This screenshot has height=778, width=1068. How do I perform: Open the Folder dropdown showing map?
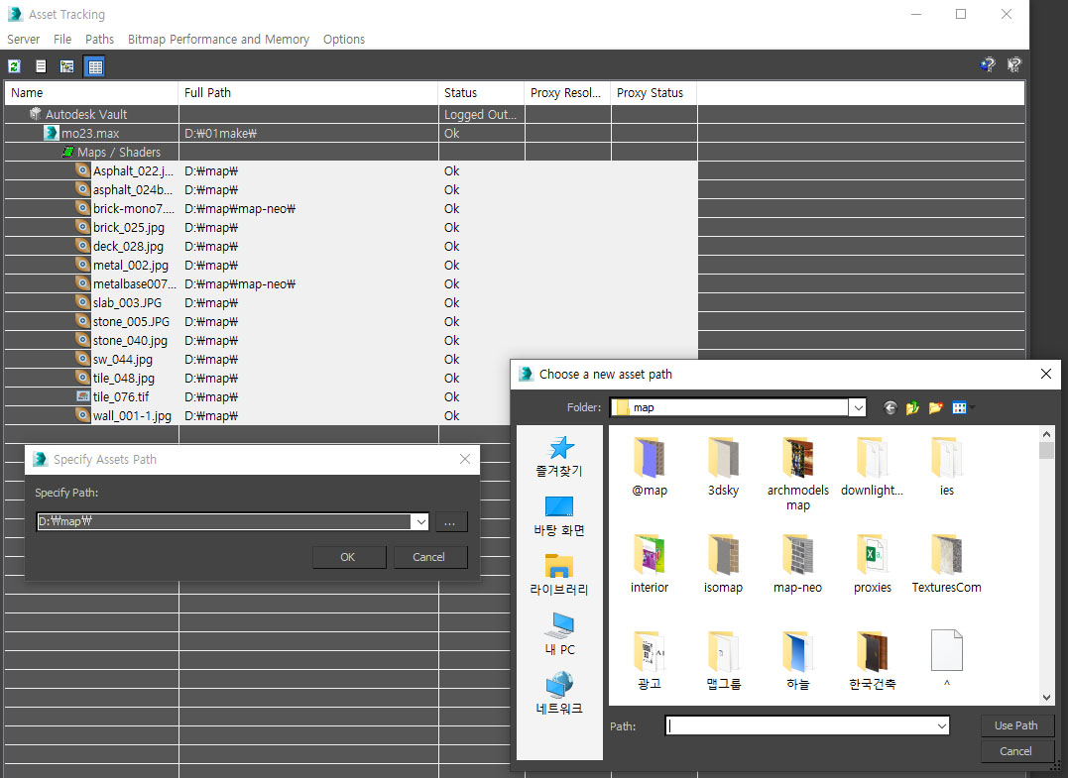[858, 407]
